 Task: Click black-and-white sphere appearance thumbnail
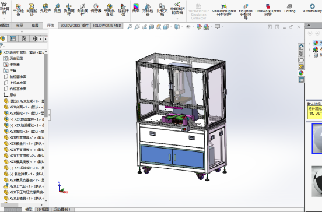coord(317,181)
